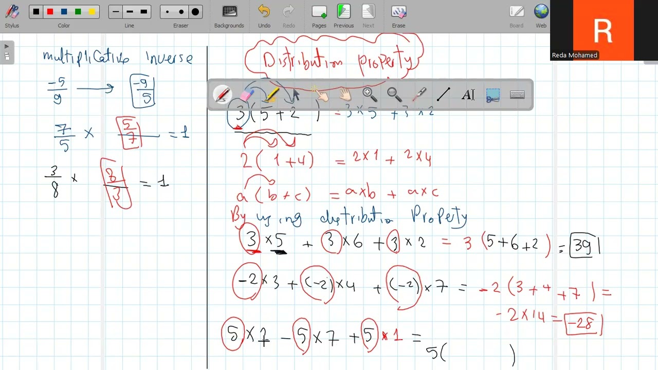Select the text writing tool
This screenshot has height=370, width=658.
(468, 95)
